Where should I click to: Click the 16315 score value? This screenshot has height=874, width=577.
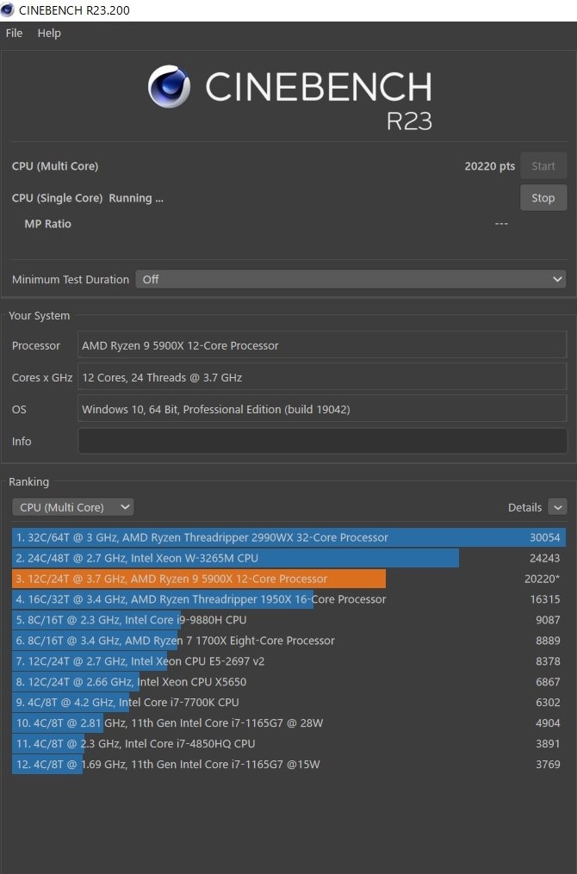(544, 599)
